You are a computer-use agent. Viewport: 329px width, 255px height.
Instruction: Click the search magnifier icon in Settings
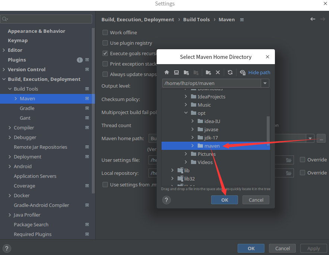click(x=5, y=19)
